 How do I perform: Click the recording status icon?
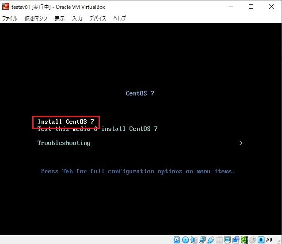(x=236, y=240)
